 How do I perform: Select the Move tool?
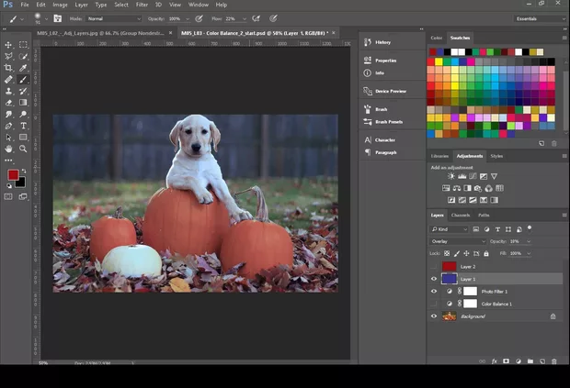pyautogui.click(x=9, y=45)
